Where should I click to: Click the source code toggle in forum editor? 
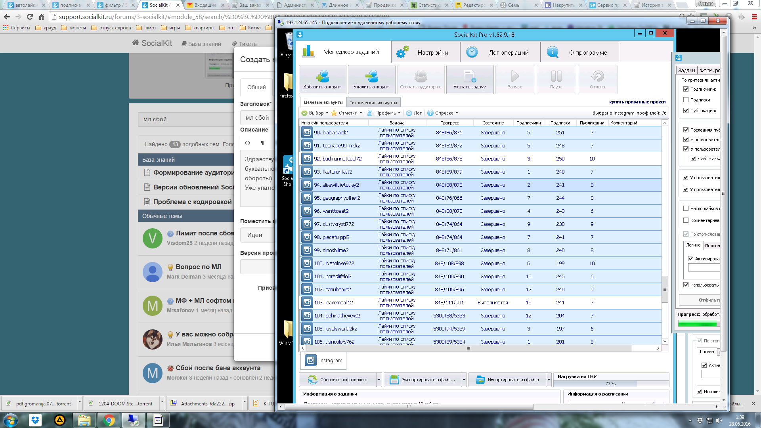click(x=248, y=143)
